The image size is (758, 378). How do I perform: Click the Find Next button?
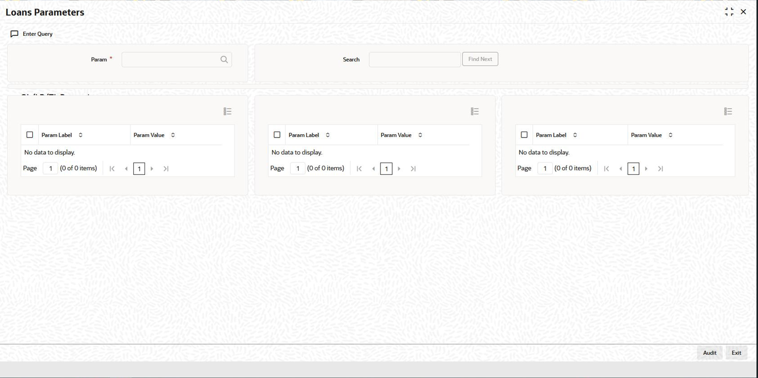point(480,59)
